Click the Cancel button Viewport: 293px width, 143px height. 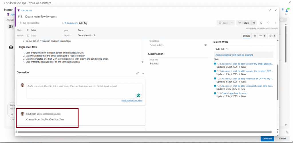coord(282,138)
